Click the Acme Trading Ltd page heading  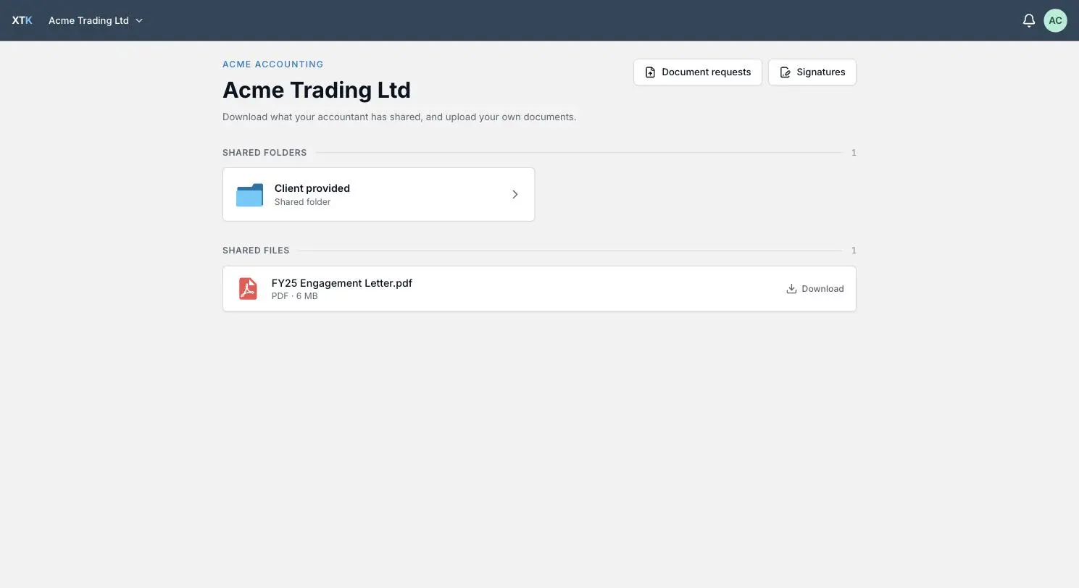[x=317, y=90]
